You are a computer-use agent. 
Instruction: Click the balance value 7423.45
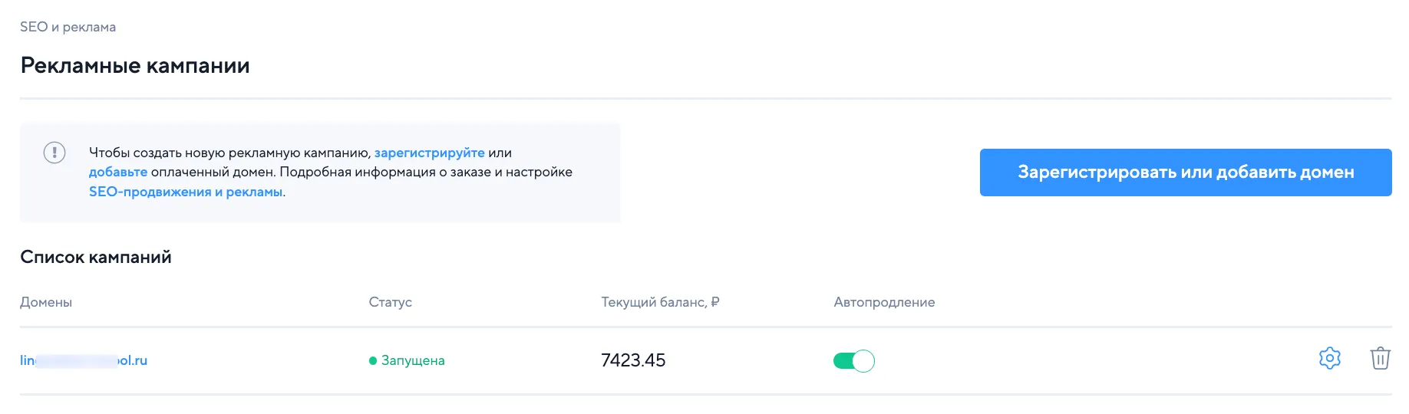pos(633,360)
